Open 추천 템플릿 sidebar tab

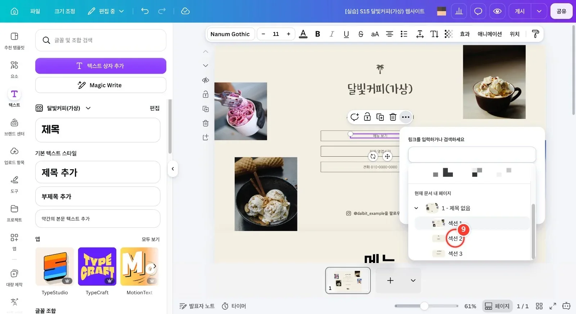(14, 41)
